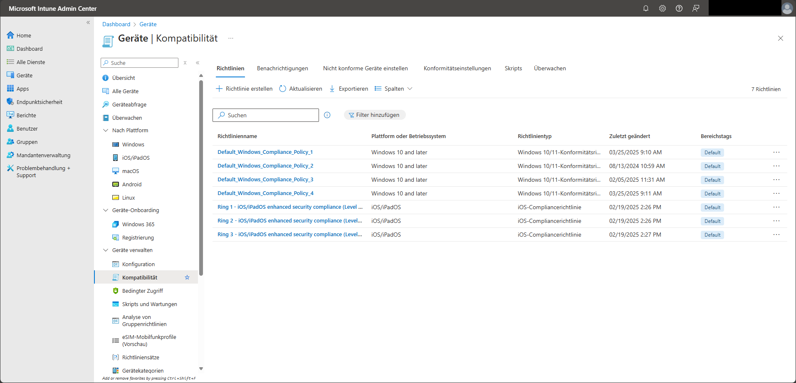Open Ring 3 iOS/iPadOS compliance policy
The width and height of the screenshot is (796, 383).
tap(290, 235)
